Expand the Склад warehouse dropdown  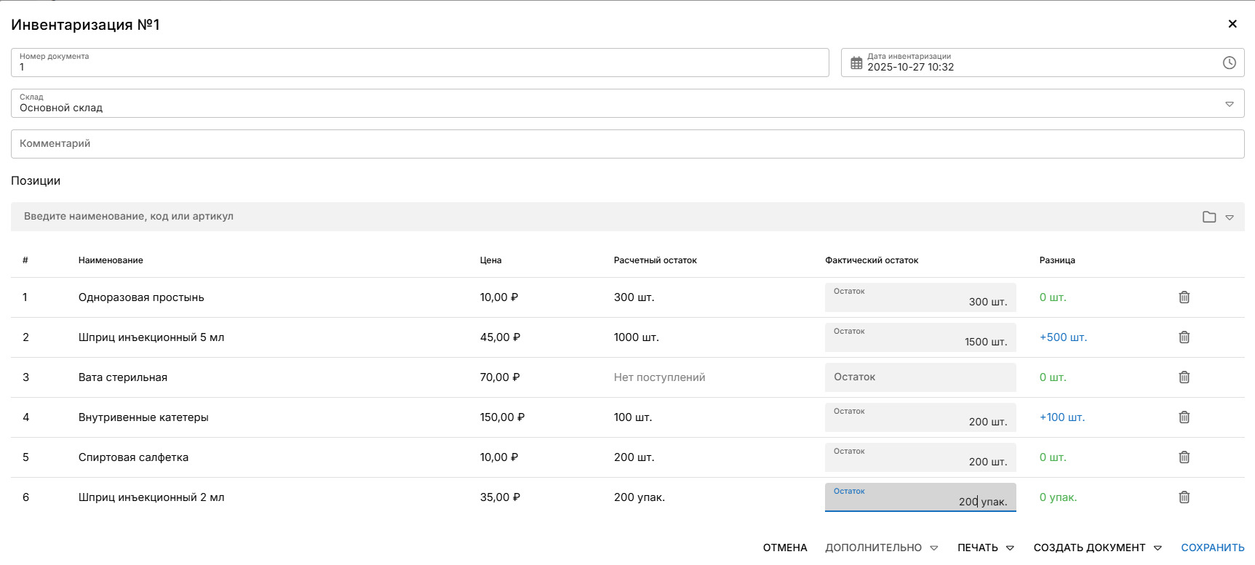pyautogui.click(x=1230, y=104)
